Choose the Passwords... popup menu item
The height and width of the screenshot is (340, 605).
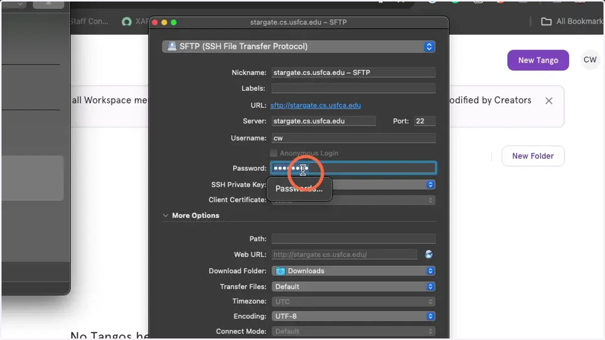299,189
